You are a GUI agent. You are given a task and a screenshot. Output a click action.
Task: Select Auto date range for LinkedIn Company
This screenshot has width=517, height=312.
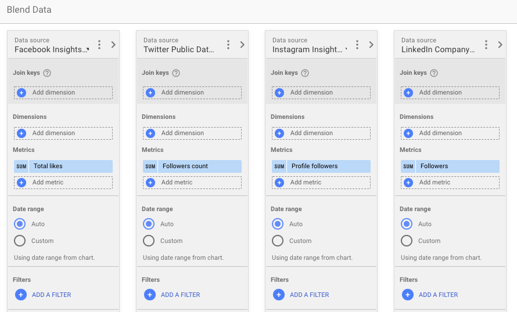click(407, 224)
